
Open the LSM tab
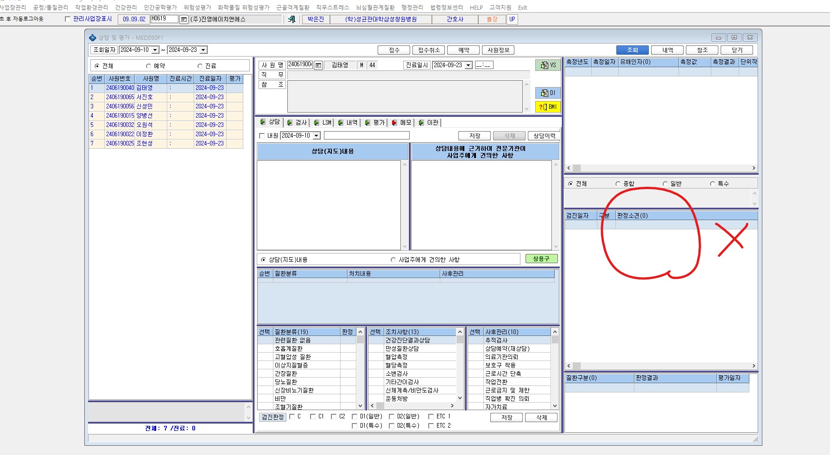(323, 123)
